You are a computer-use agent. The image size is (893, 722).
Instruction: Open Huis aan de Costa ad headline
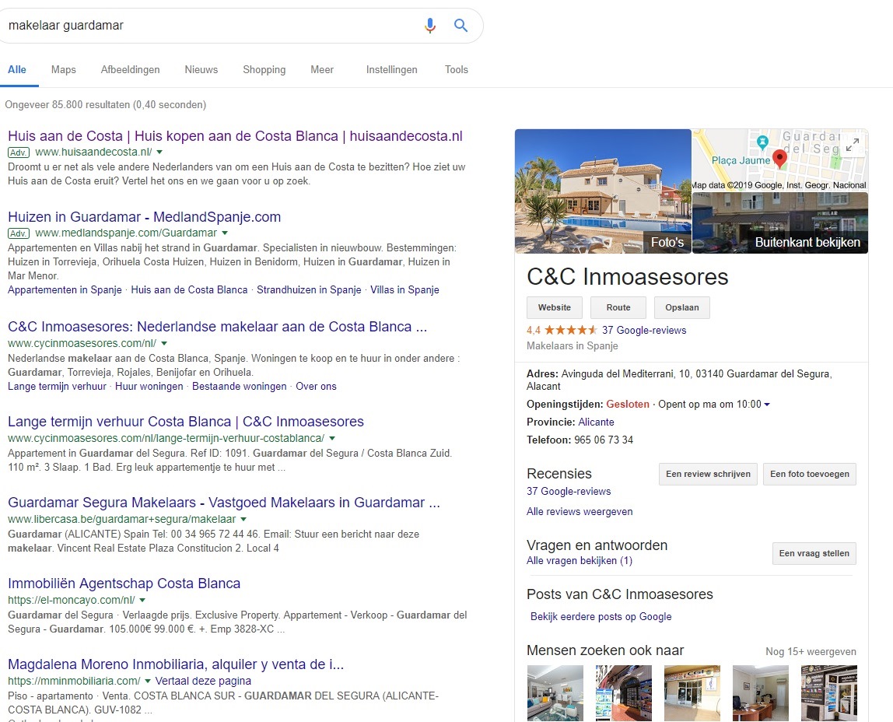pyautogui.click(x=235, y=136)
